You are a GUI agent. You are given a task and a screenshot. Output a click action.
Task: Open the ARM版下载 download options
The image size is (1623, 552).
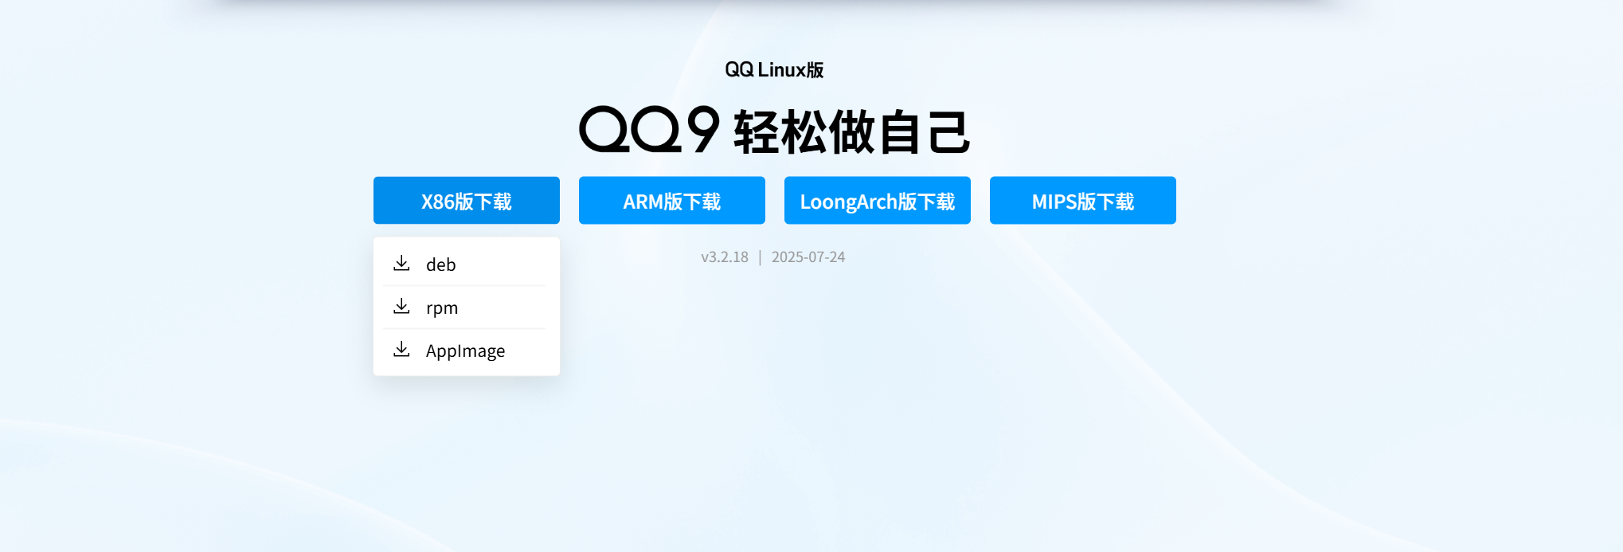click(x=671, y=201)
